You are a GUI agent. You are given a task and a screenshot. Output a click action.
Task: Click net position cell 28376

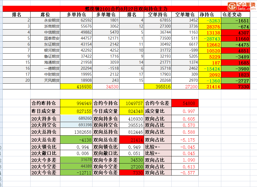coord(210,27)
